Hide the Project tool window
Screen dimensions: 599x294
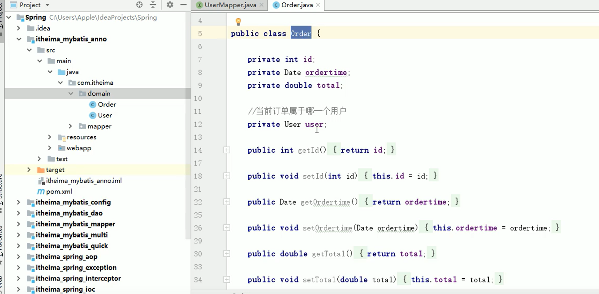coord(183,5)
